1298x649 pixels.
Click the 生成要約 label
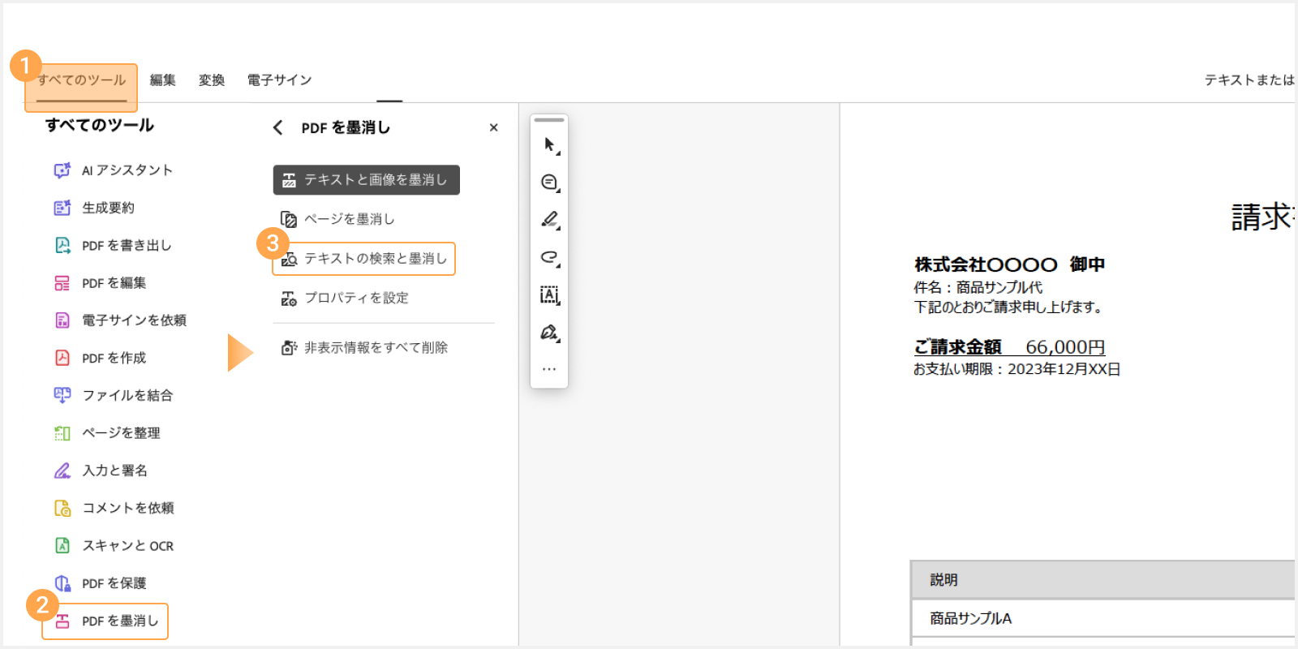109,208
